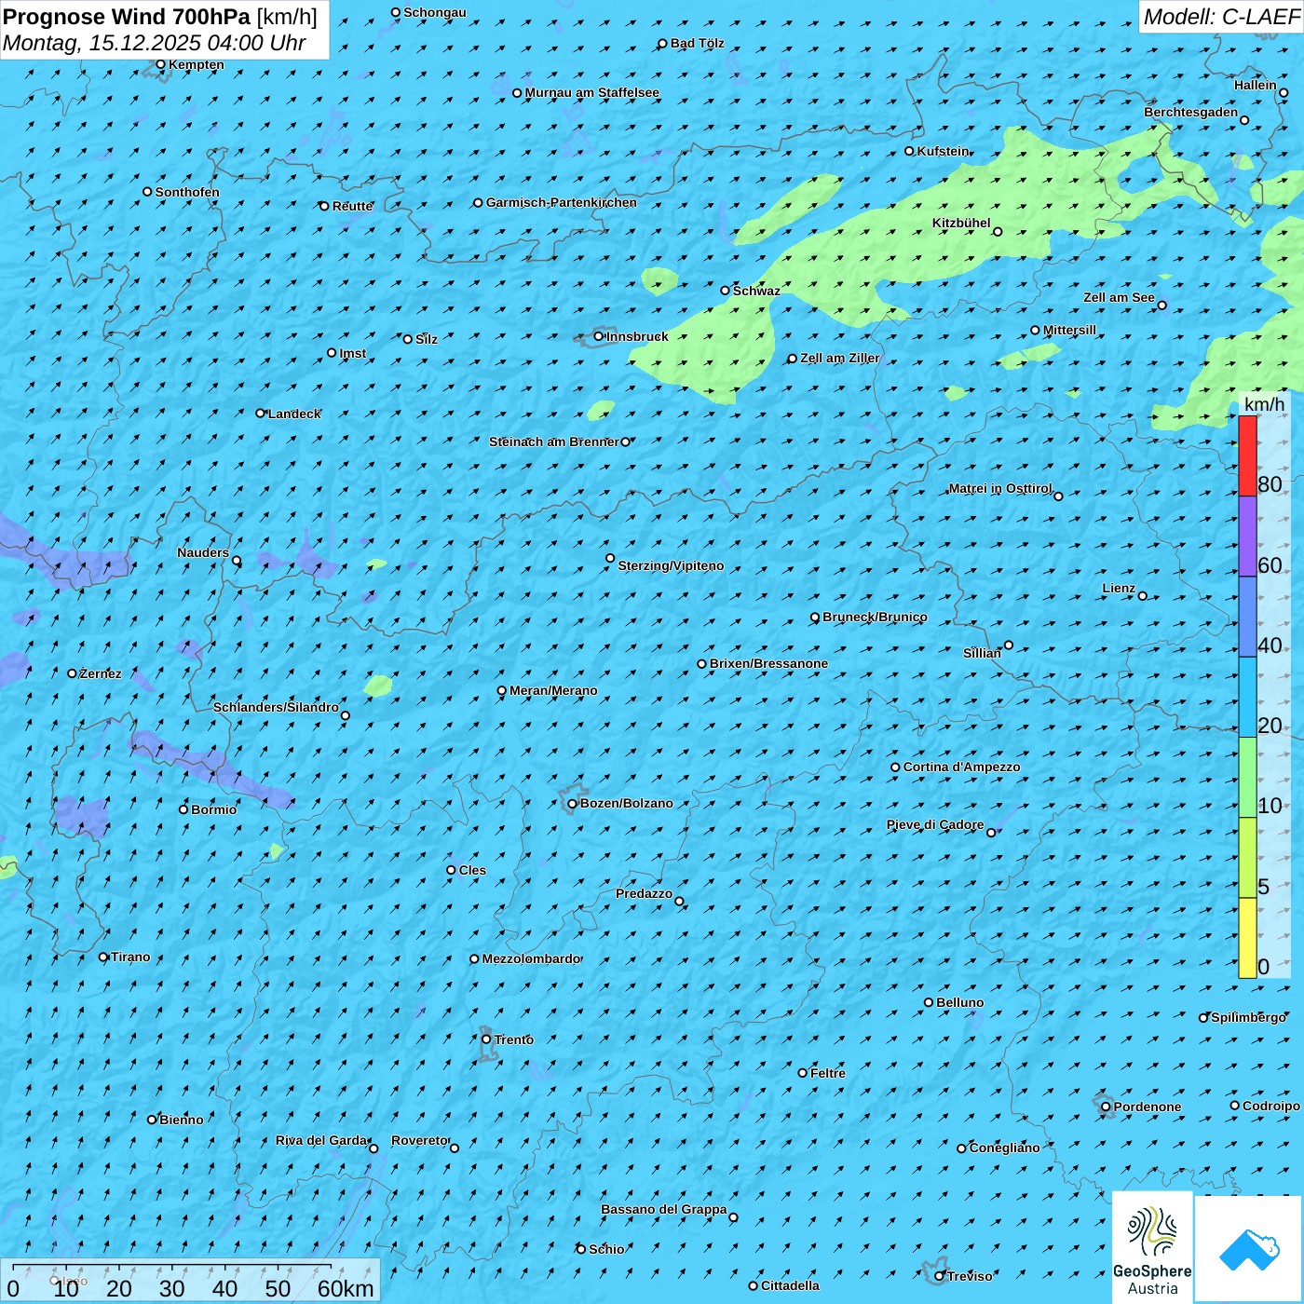Viewport: 1304px width, 1304px height.
Task: Pick the red legend color above 80 km/h
Action: point(1247,455)
